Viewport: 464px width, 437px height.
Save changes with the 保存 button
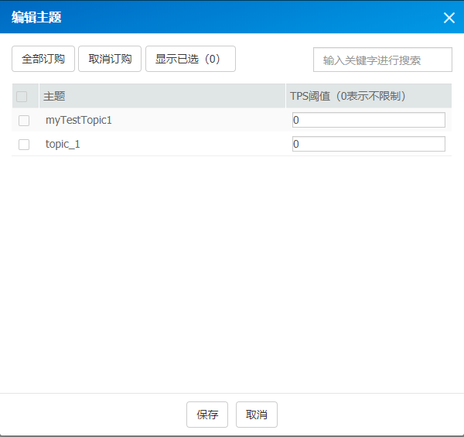(207, 415)
